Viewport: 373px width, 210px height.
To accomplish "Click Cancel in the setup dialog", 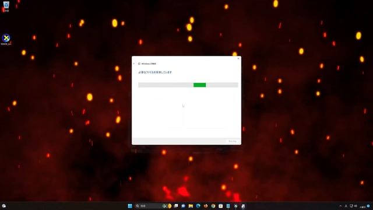I will click(x=232, y=141).
